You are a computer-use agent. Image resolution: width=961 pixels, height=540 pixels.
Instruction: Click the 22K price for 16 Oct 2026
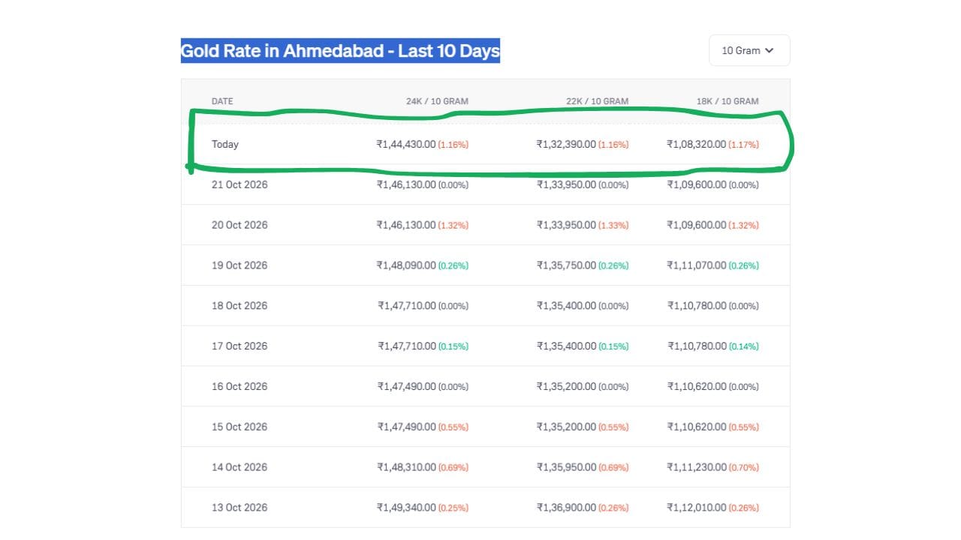[x=566, y=386]
